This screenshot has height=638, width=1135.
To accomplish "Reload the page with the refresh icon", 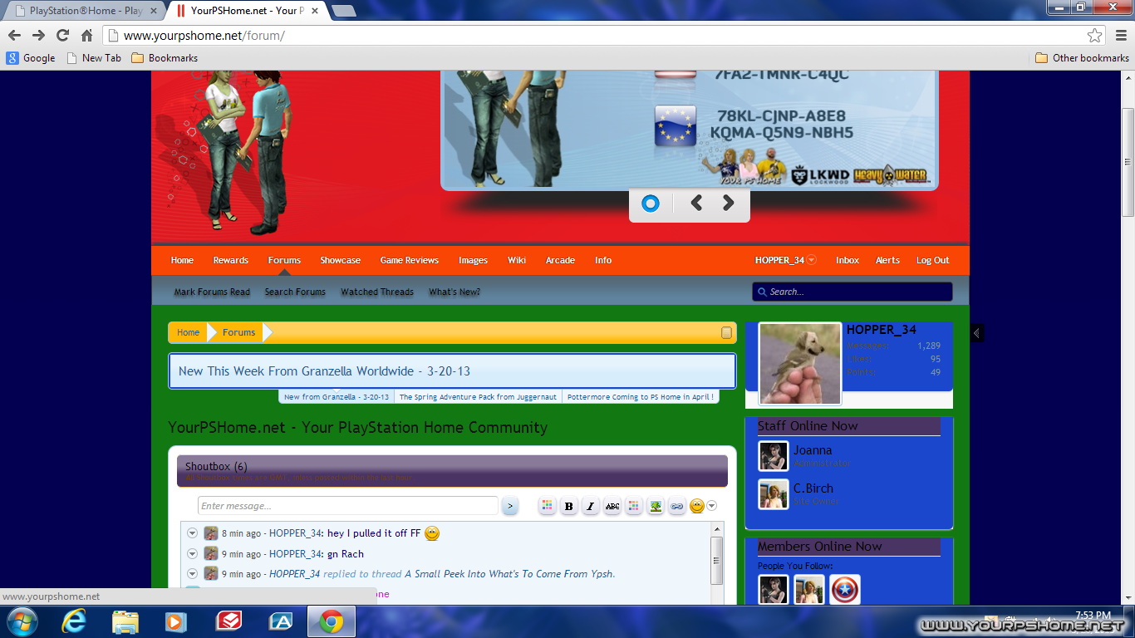I will (x=62, y=36).
